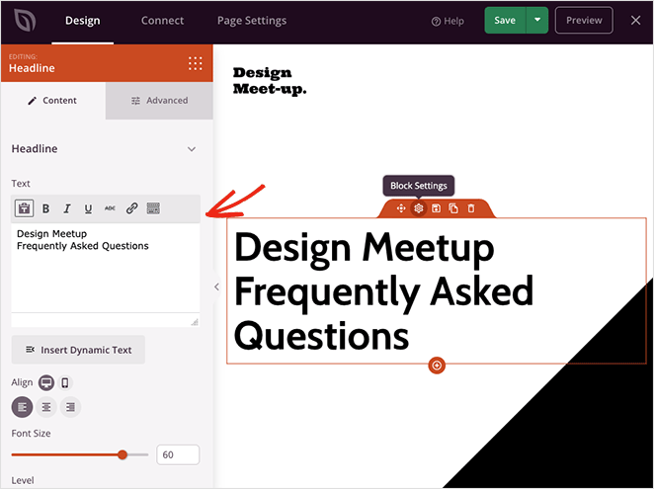654x489 pixels.
Task: Click the move block handle icon
Action: (x=401, y=208)
